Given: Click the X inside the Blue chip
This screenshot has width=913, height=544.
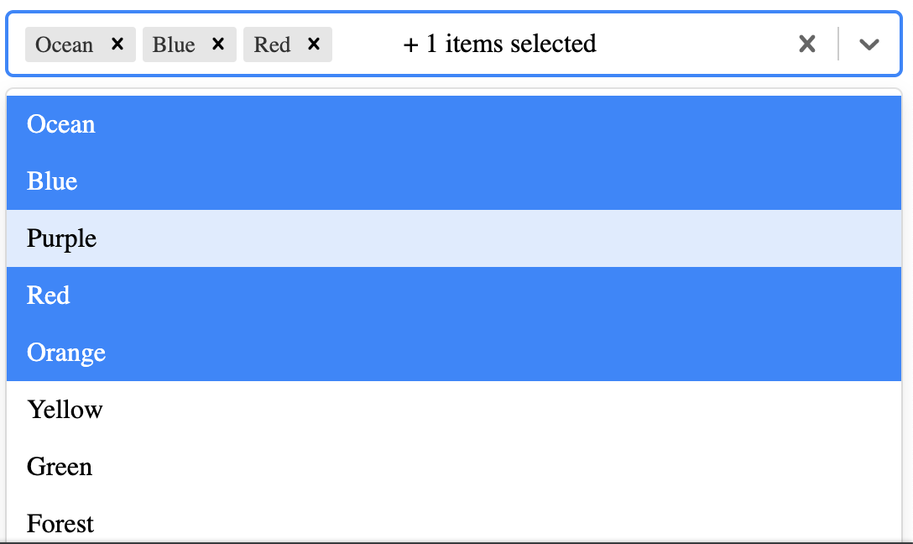Looking at the screenshot, I should pos(218,44).
